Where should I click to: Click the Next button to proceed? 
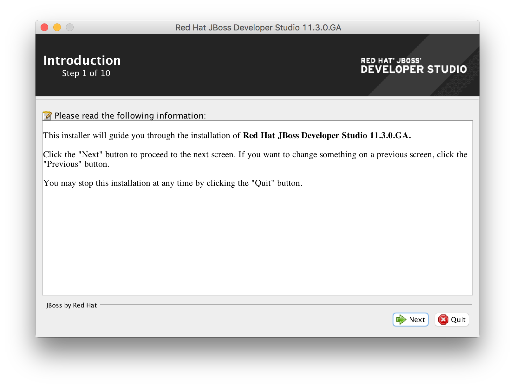pyautogui.click(x=410, y=320)
